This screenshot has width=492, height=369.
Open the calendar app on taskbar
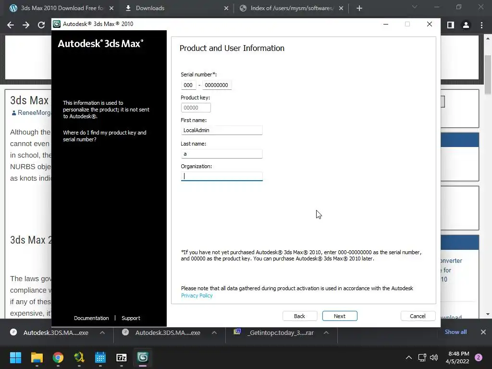(100, 357)
